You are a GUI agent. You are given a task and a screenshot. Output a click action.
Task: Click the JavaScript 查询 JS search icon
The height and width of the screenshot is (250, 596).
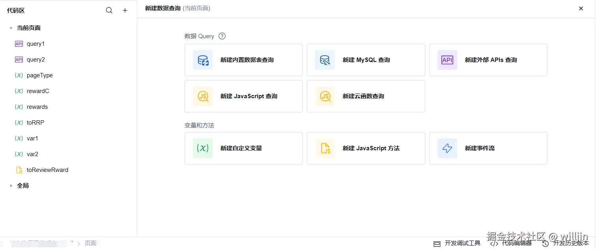click(203, 96)
